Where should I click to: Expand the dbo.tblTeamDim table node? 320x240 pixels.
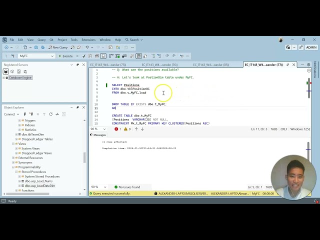[x=16, y=134]
